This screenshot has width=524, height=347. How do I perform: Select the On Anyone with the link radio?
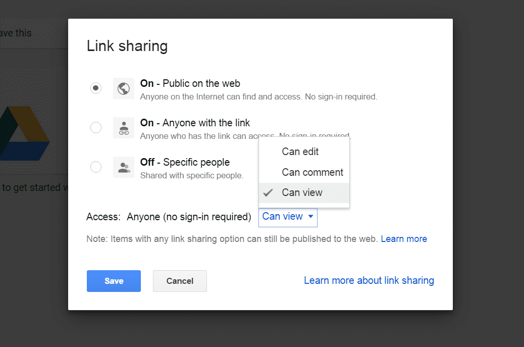96,127
